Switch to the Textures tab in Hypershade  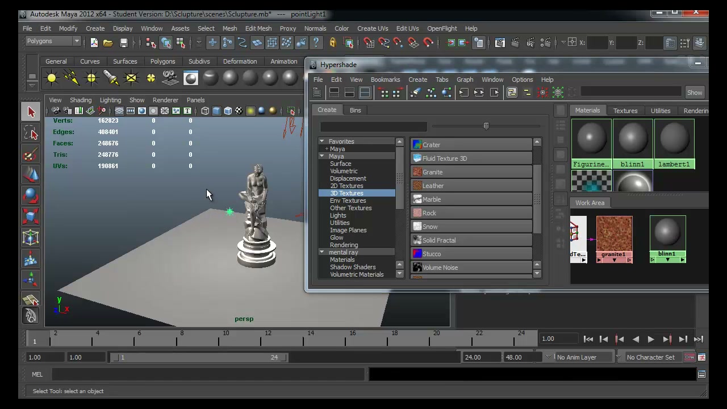click(625, 111)
